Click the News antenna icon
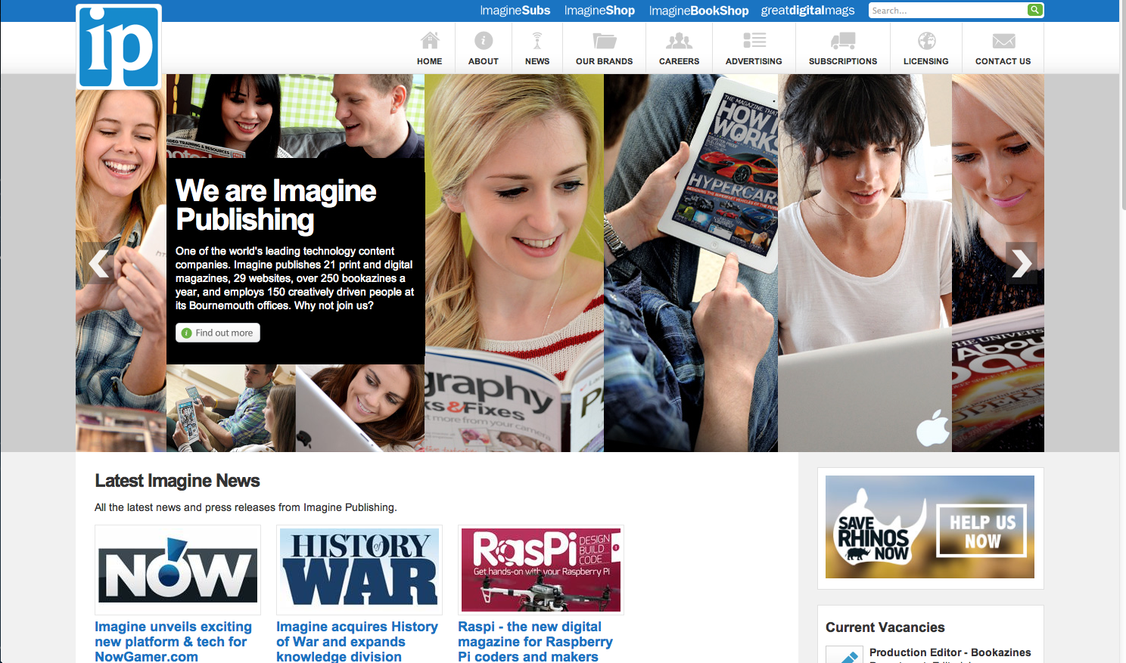 (537, 40)
